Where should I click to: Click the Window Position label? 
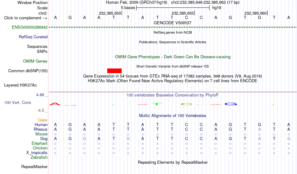33,2
